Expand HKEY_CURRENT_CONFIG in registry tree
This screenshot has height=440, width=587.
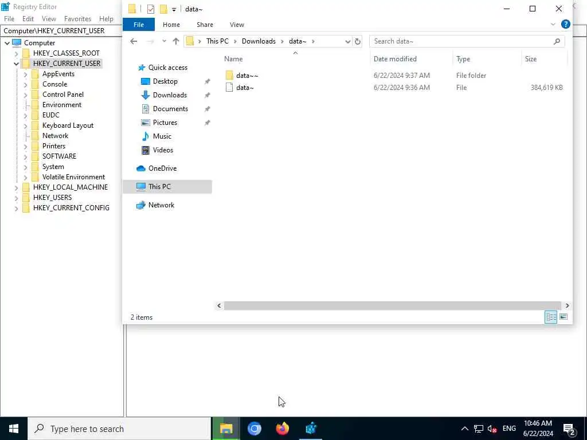16,208
